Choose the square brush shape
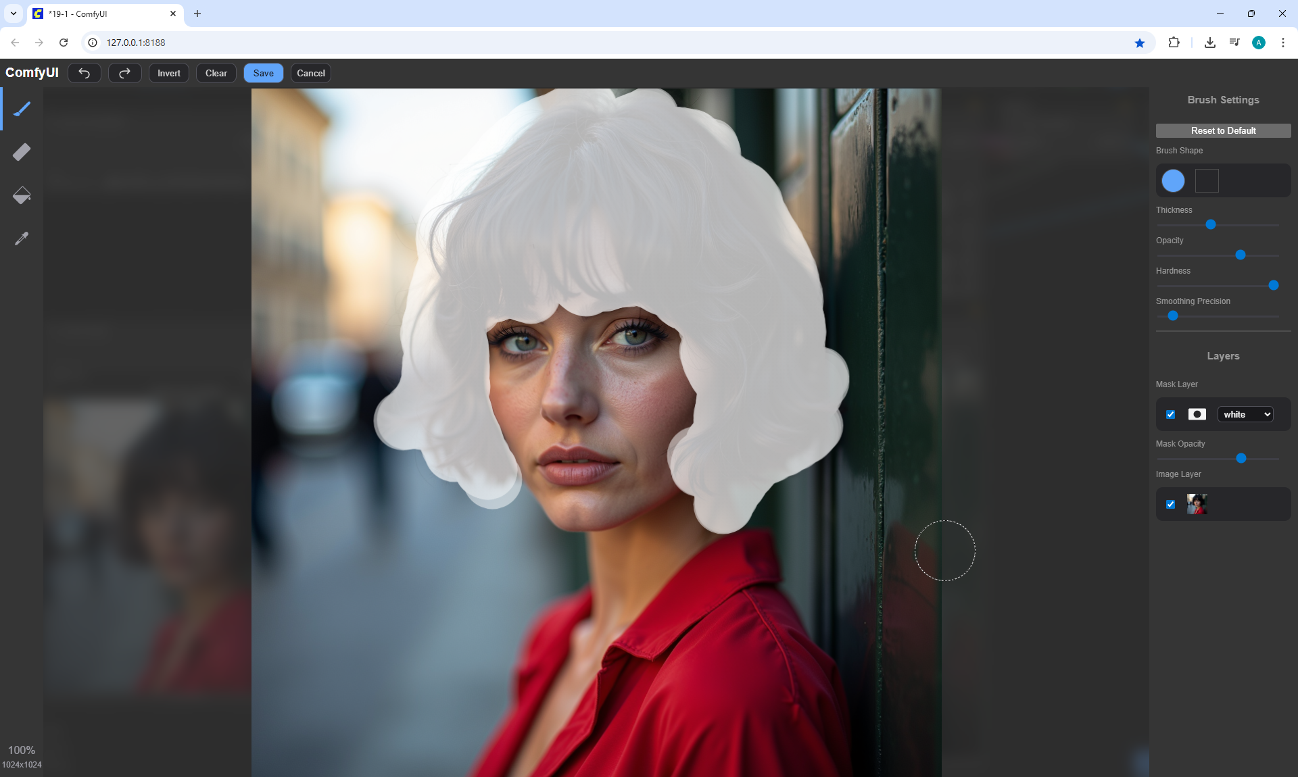The image size is (1298, 777). tap(1207, 180)
